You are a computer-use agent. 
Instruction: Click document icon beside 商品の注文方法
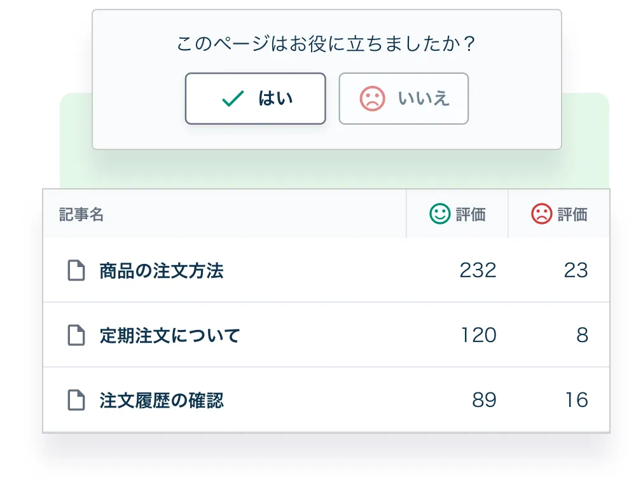coord(76,270)
